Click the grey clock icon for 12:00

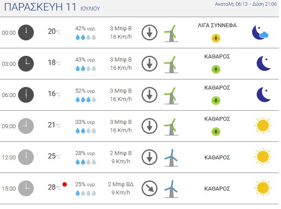click(x=26, y=157)
